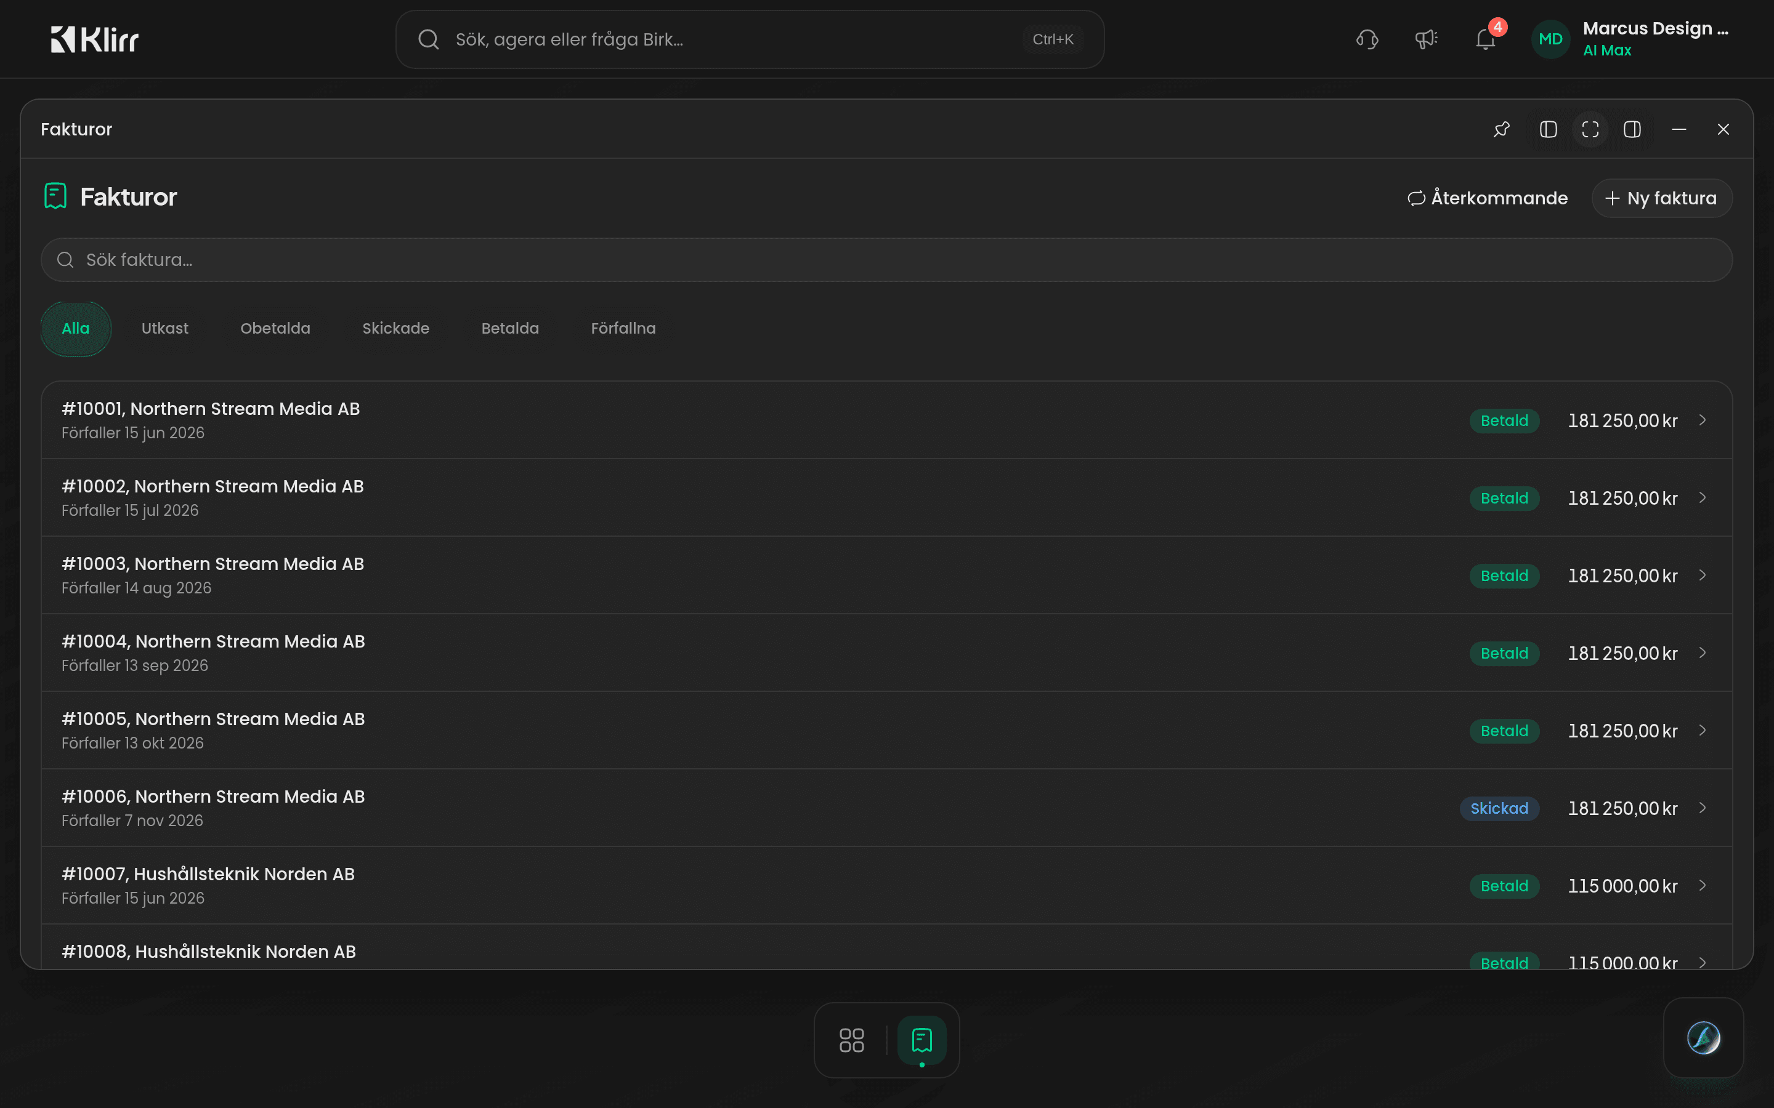1774x1108 pixels.
Task: Click Betald badge on invoice #10007
Action: coord(1504,886)
